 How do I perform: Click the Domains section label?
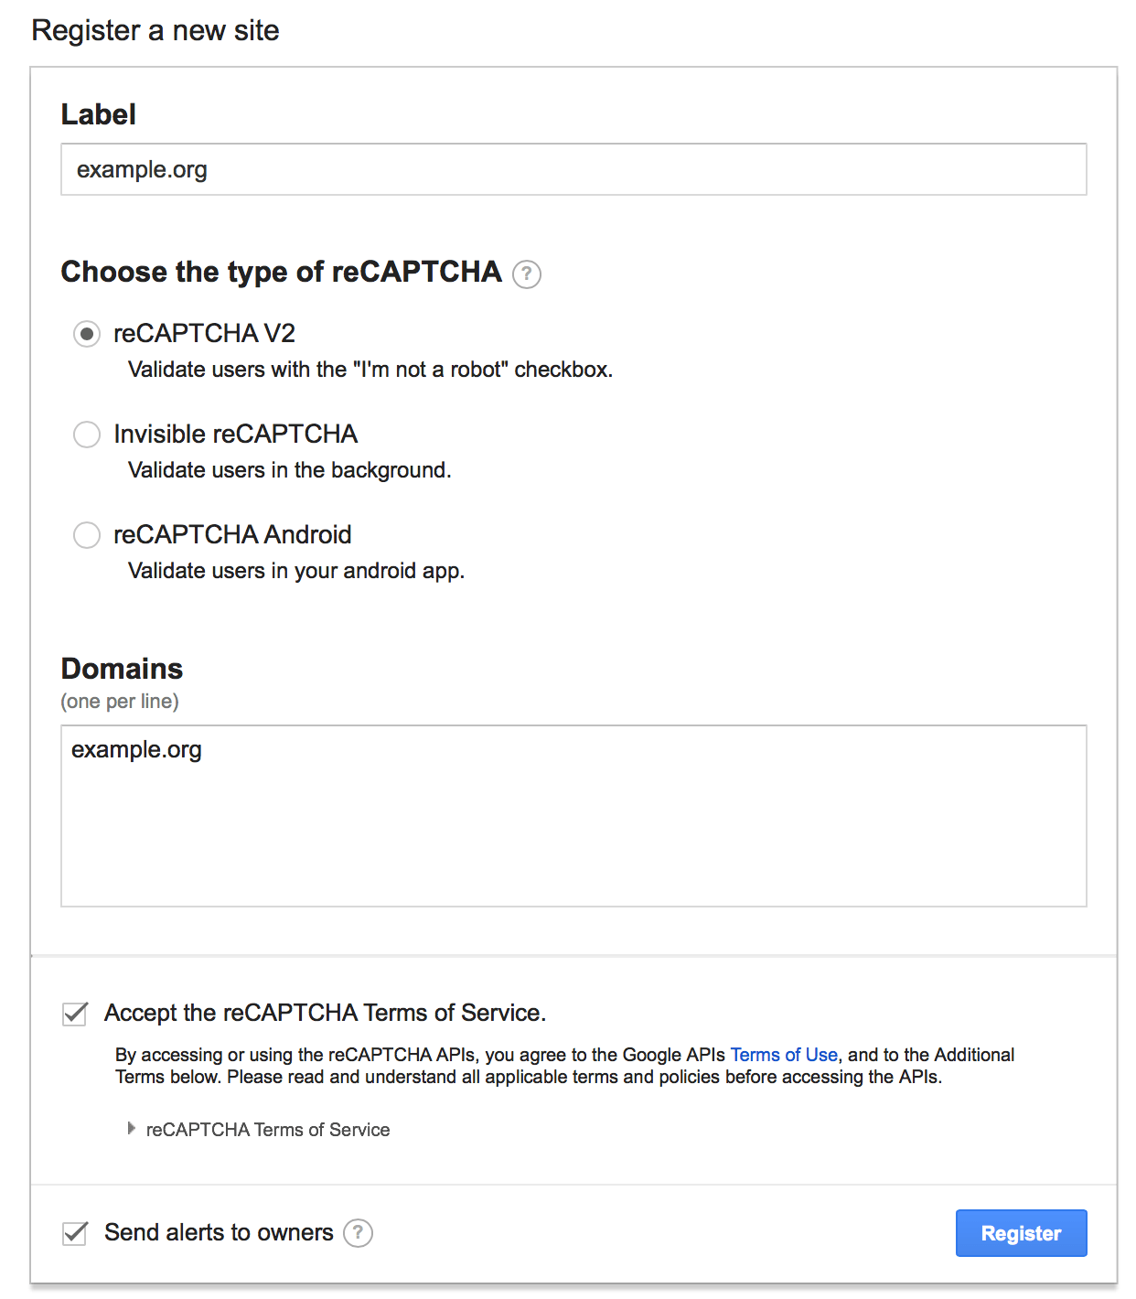coord(122,669)
